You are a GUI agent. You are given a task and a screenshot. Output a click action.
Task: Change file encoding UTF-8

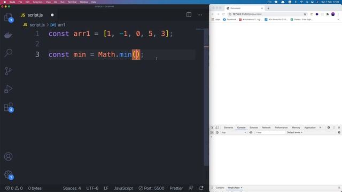(x=92, y=188)
